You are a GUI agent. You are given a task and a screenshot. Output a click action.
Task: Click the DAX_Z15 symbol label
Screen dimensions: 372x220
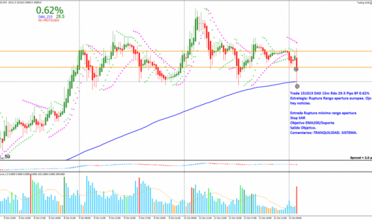pos(46,17)
